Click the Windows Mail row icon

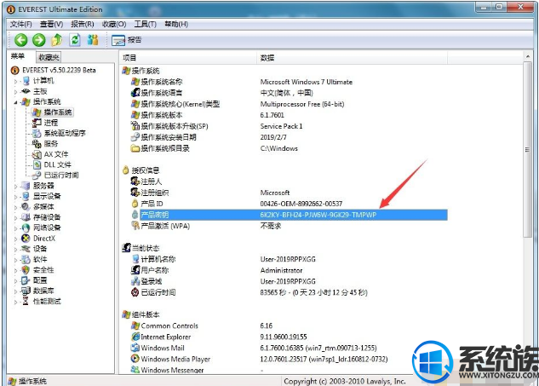[135, 348]
